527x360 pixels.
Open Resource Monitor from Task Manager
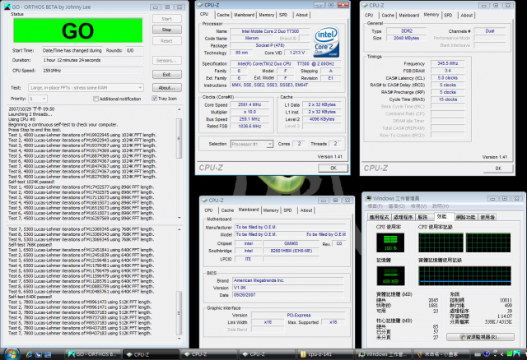coord(480,337)
